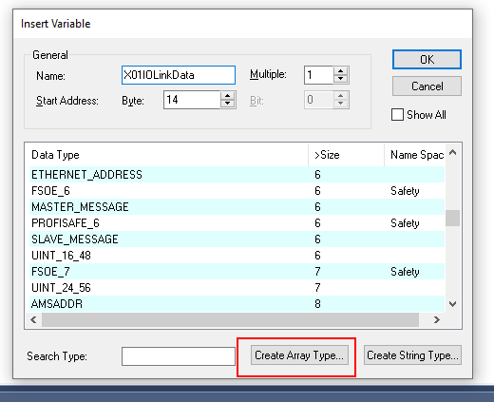Image resolution: width=494 pixels, height=402 pixels.
Task: Enable the Show All checkbox
Action: coord(397,115)
